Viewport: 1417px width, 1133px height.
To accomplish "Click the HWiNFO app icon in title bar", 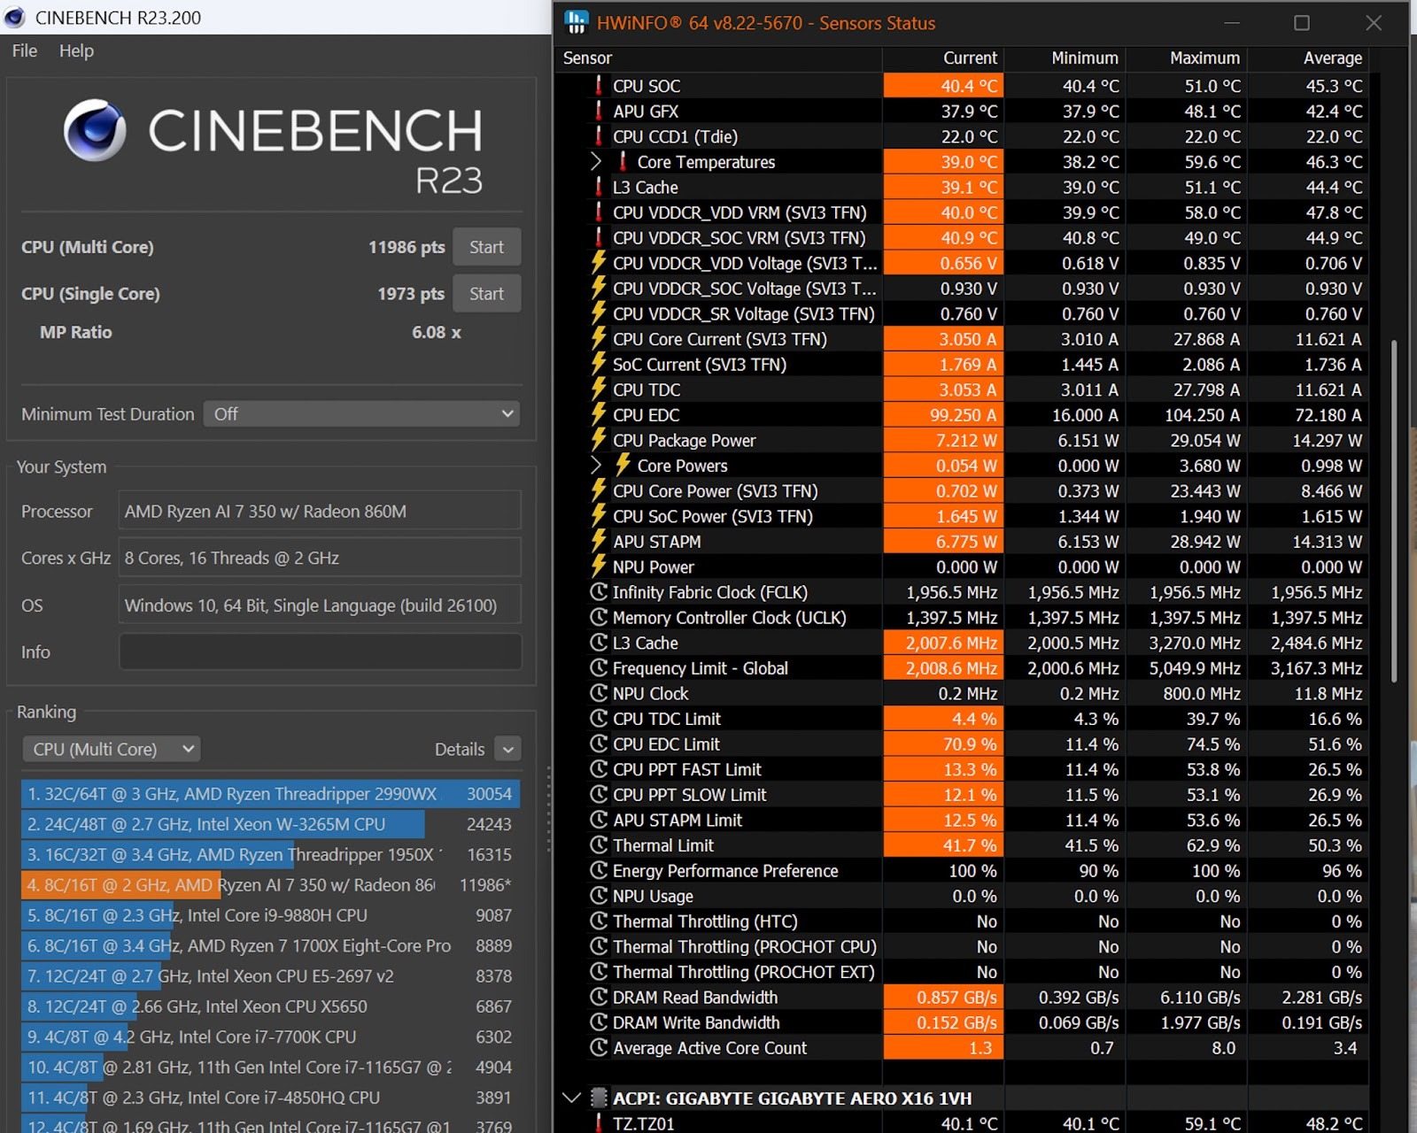I will (x=577, y=23).
